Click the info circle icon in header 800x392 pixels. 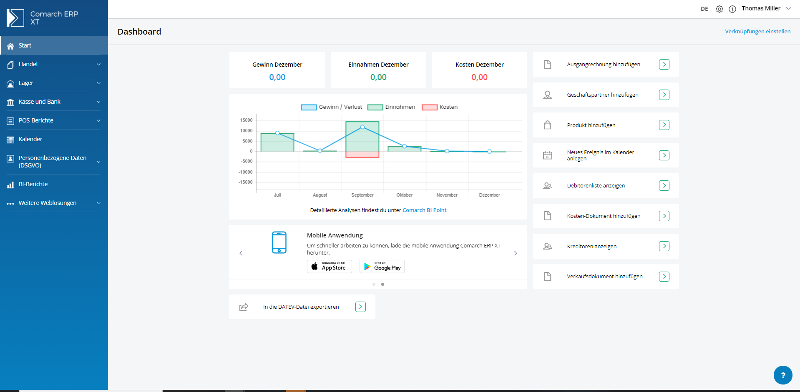pos(732,9)
